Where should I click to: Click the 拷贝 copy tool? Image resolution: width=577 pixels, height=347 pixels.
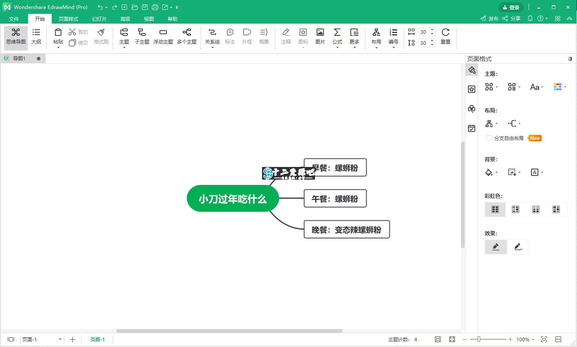[x=78, y=43]
